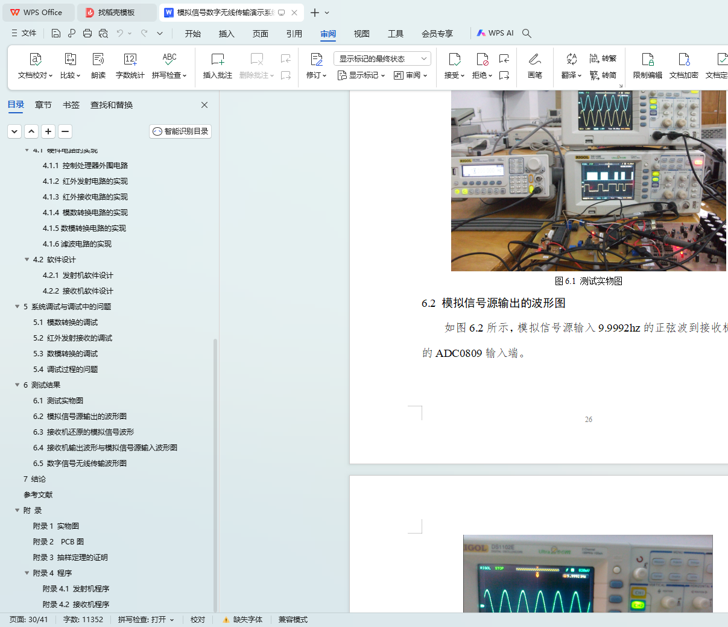Click the search magnifier icon

tap(527, 33)
